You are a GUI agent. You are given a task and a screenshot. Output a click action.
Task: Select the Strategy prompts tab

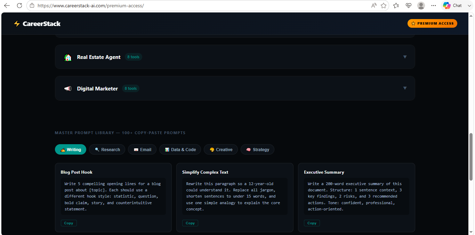pos(257,149)
